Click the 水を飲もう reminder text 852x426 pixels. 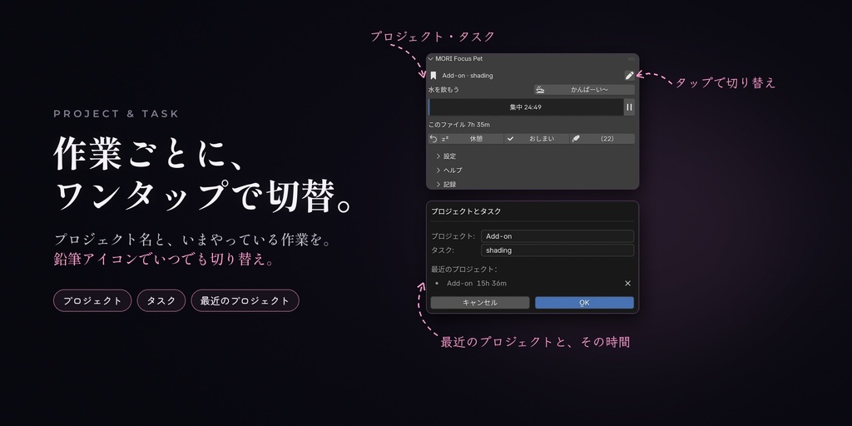444,90
